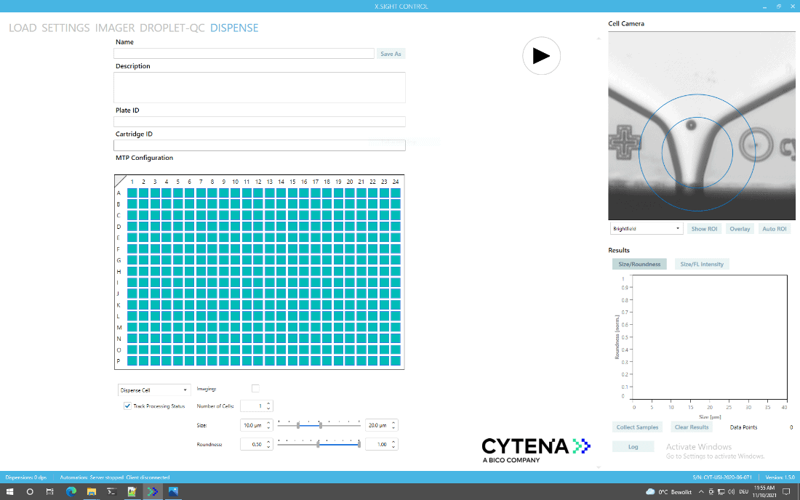Open the Brightfield imaging mode dropdown

tap(647, 229)
